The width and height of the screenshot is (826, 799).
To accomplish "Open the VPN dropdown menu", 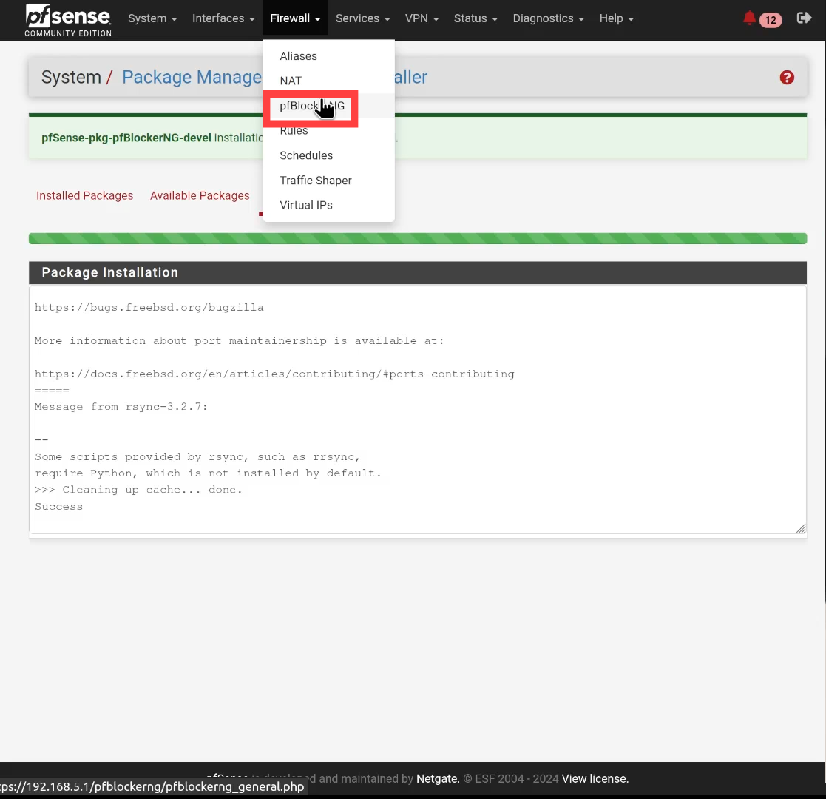I will (422, 18).
